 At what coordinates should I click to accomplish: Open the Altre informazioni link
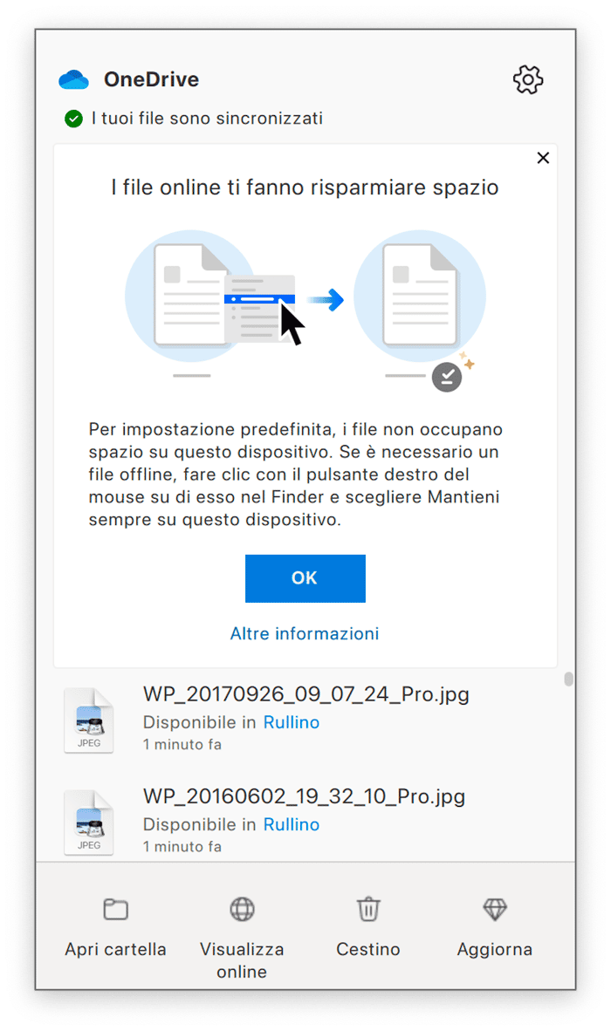point(305,633)
